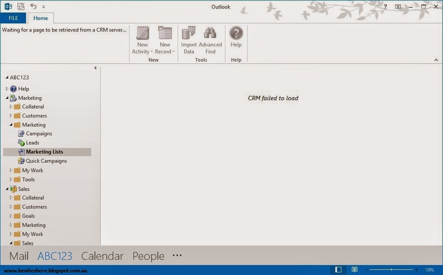The width and height of the screenshot is (443, 275).
Task: Click the Tools folder icon
Action: point(17,180)
